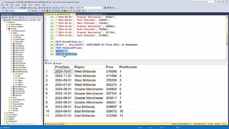
Task: Open the available databases YouTube dropdown
Action: click(x=27, y=11)
